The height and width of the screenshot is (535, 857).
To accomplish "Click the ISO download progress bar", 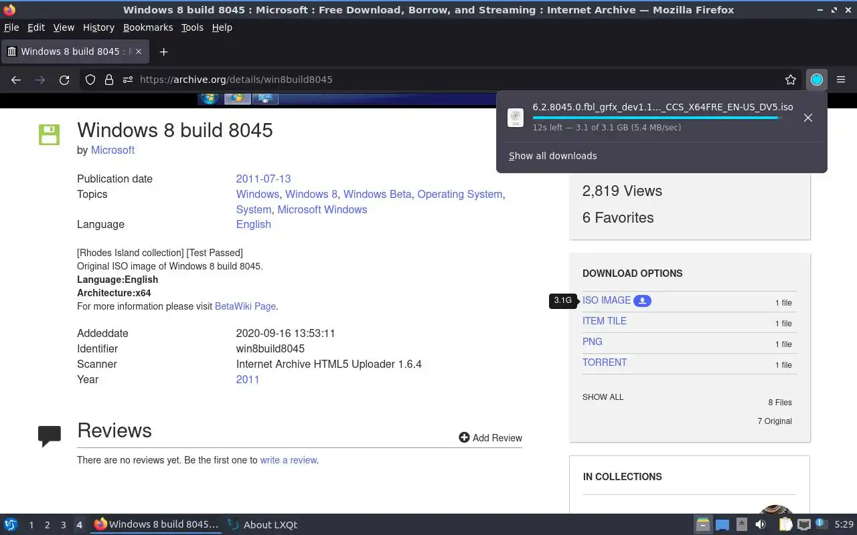I will (657, 118).
